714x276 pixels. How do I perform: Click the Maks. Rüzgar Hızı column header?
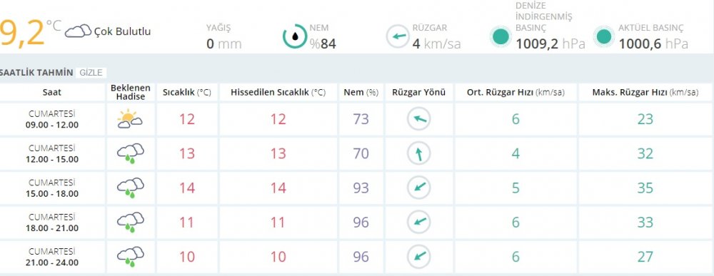coord(645,92)
